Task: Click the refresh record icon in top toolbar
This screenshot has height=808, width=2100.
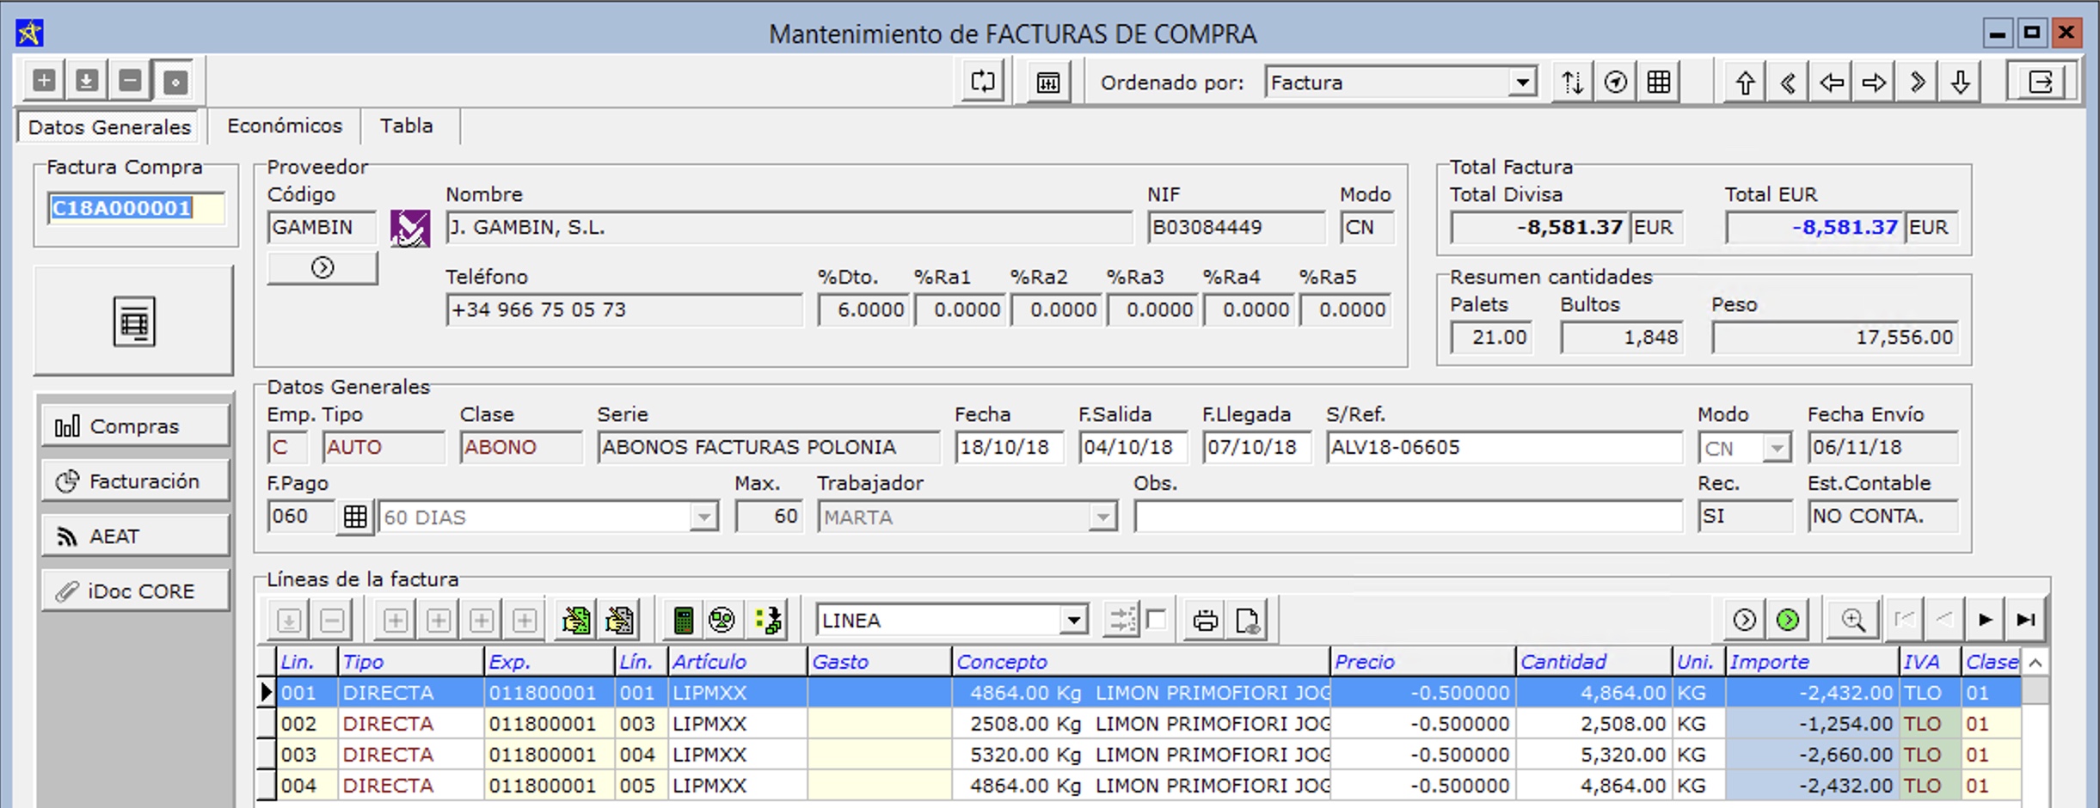Action: click(982, 83)
